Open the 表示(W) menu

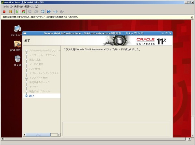point(19,7)
